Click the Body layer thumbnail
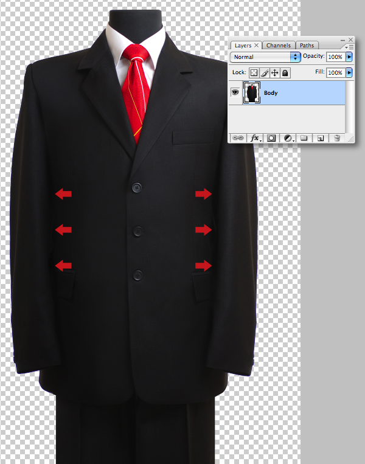This screenshot has height=464, width=365. (x=252, y=92)
